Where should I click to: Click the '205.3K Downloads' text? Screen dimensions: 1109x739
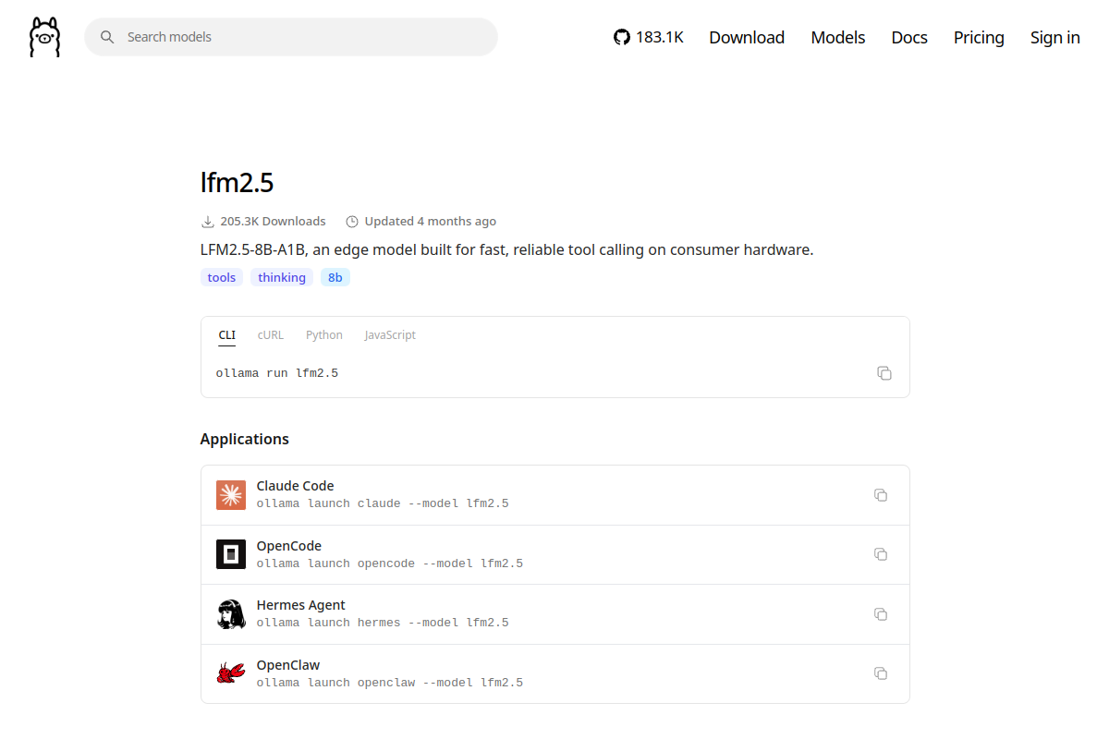pyautogui.click(x=274, y=222)
